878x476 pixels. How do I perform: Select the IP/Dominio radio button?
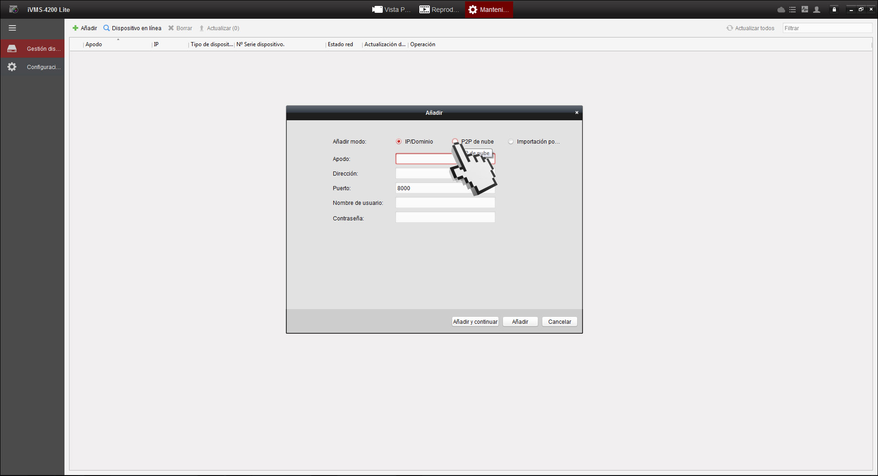pos(399,141)
